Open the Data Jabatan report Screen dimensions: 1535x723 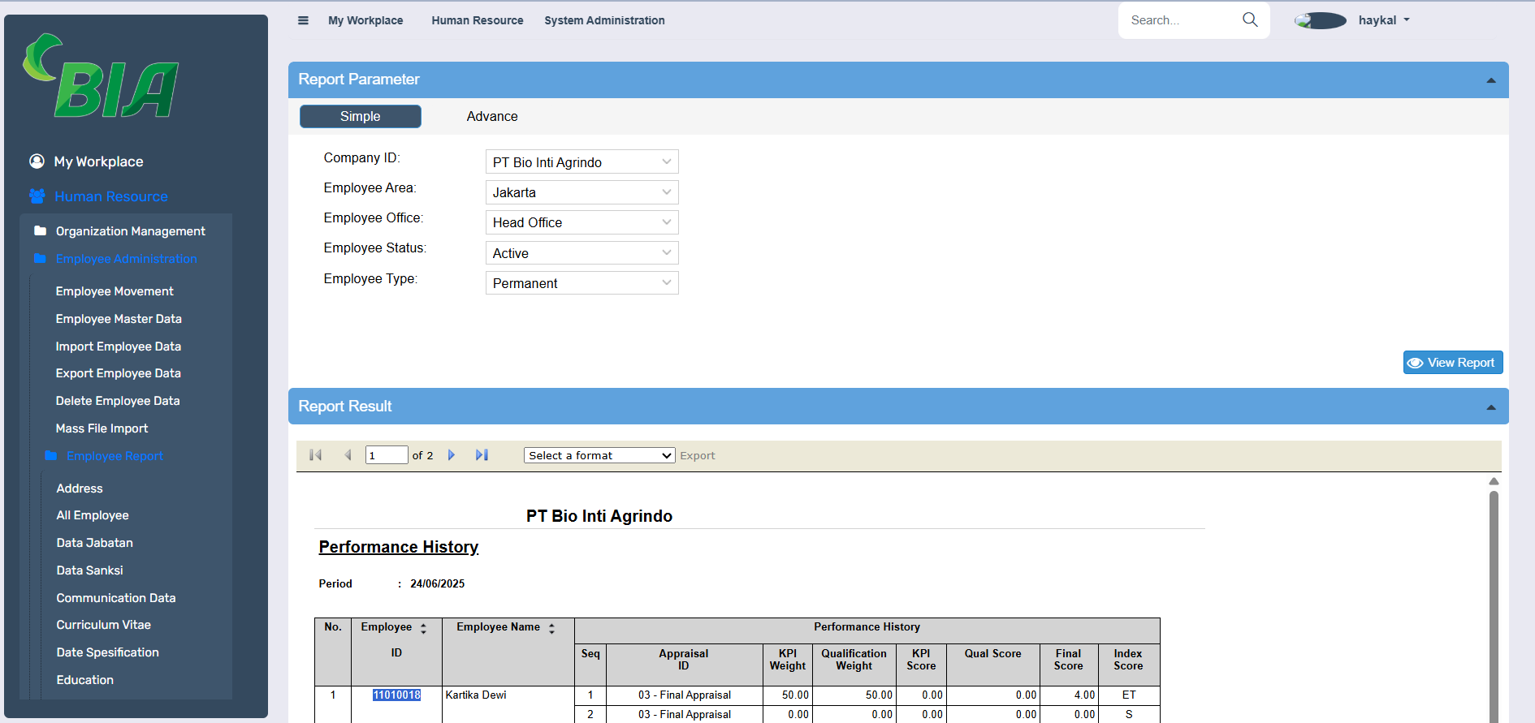pos(95,543)
